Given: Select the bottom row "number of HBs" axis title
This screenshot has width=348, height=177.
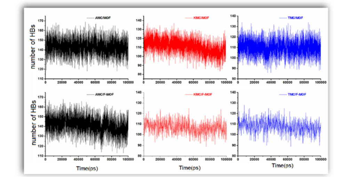Looking at the screenshot, I should pyautogui.click(x=33, y=125).
